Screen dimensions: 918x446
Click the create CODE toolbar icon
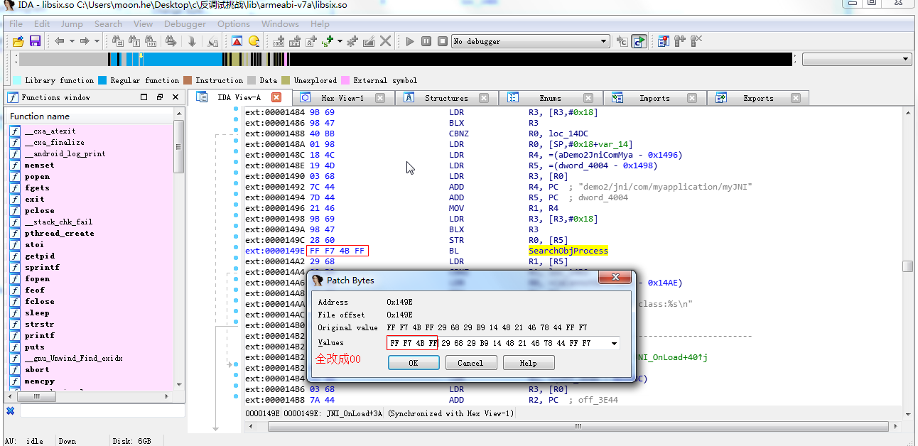(279, 41)
